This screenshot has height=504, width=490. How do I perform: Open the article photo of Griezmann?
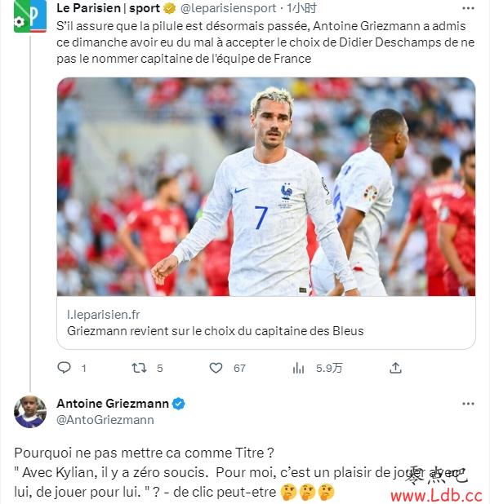tap(266, 187)
